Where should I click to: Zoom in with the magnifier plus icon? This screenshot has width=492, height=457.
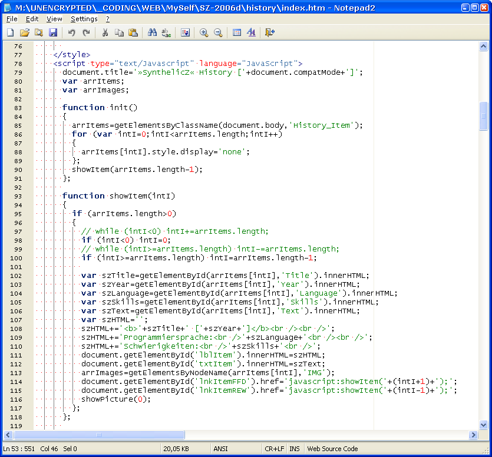point(204,32)
